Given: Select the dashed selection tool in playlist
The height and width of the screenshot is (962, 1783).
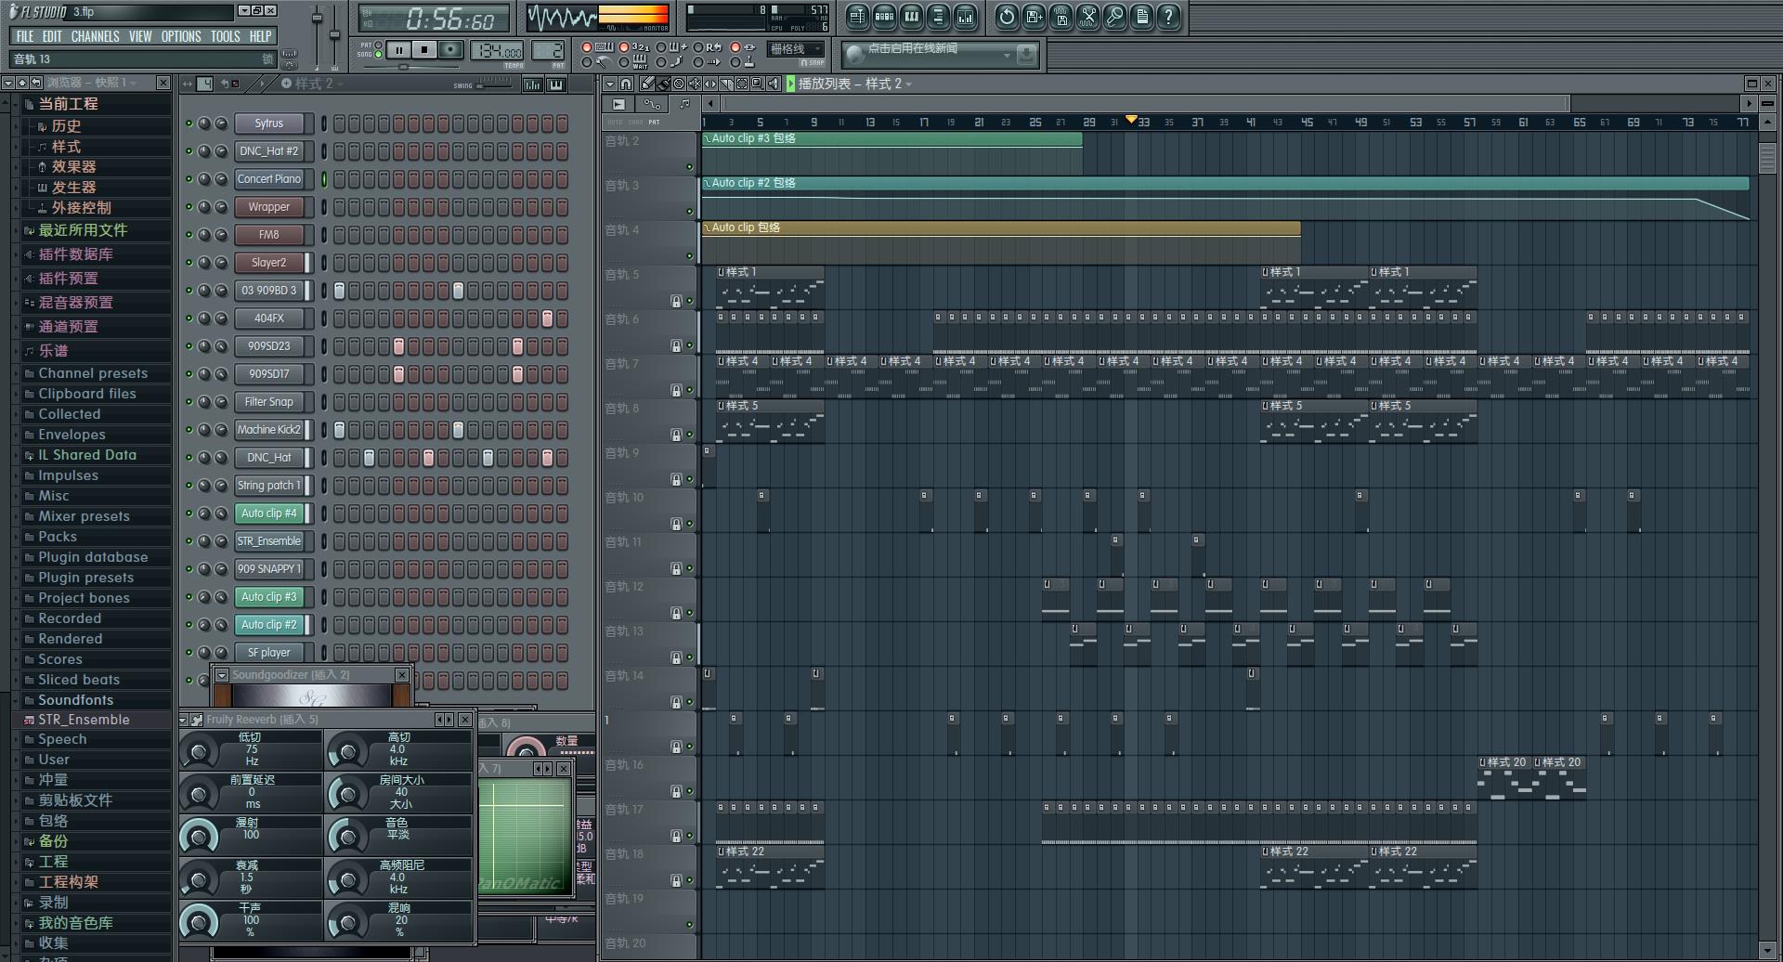Looking at the screenshot, I should [x=742, y=84].
